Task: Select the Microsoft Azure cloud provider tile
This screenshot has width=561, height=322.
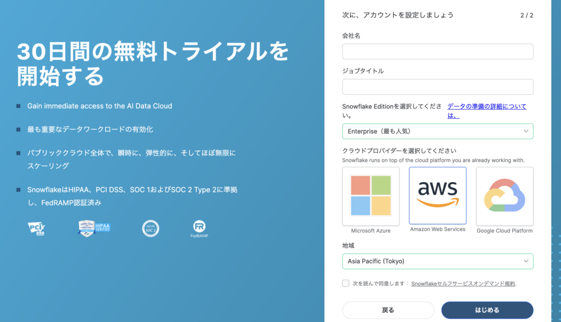Action: (370, 197)
